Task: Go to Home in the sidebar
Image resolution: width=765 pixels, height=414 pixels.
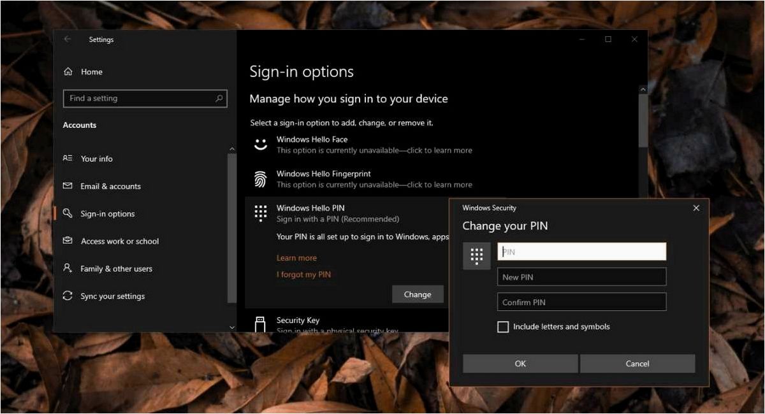Action: pos(92,72)
